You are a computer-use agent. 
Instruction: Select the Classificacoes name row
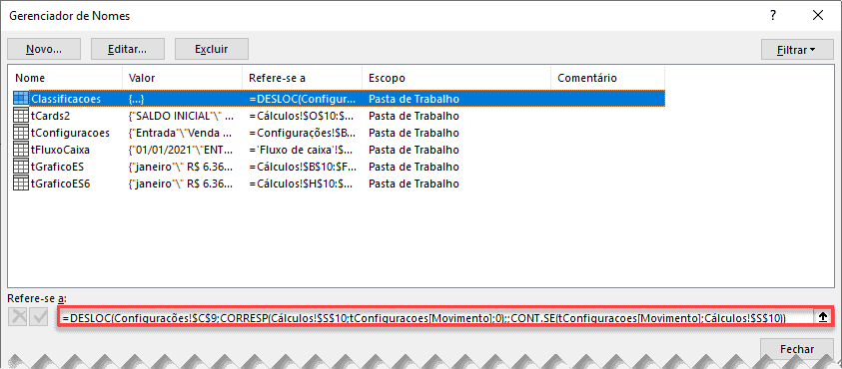[340, 99]
